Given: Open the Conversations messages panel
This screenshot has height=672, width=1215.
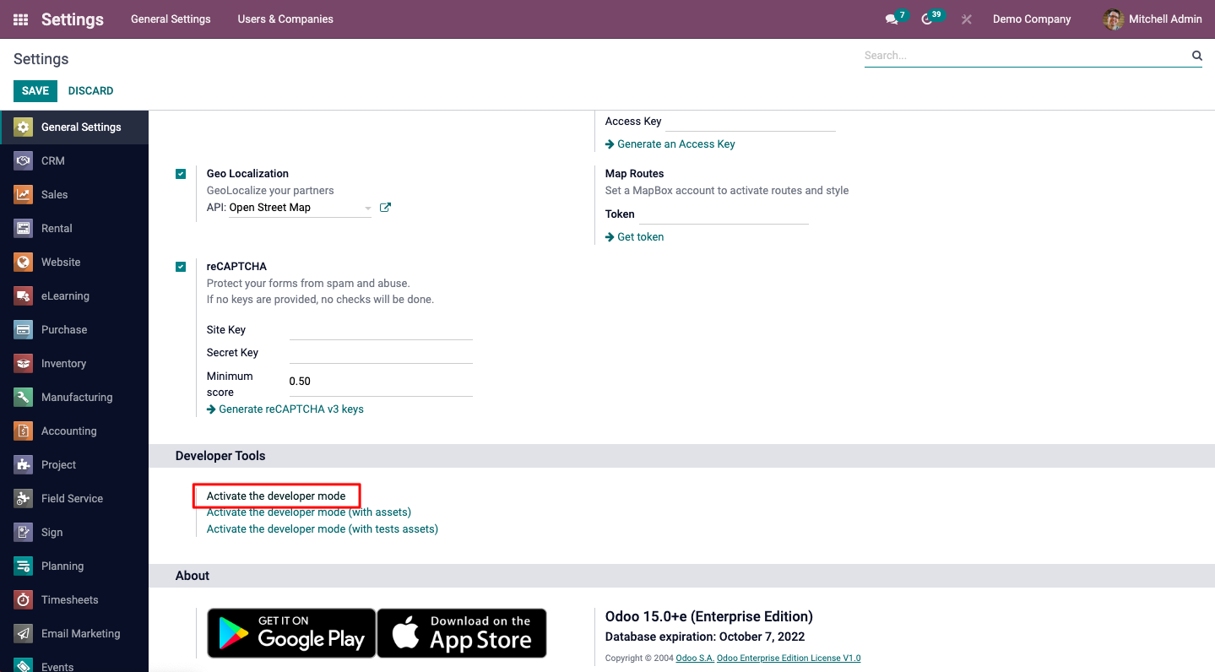Looking at the screenshot, I should 891,19.
